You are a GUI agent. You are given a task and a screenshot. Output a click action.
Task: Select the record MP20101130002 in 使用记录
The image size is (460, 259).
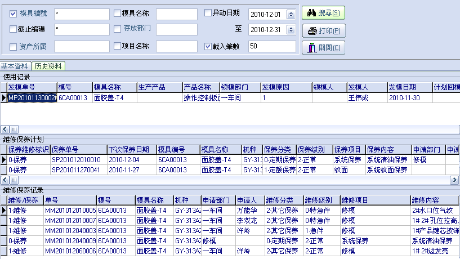point(32,97)
